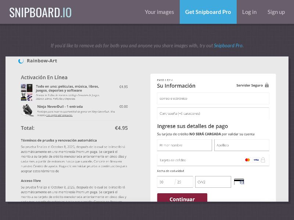Click the CVV help card icon
The width and height of the screenshot is (294, 220).
239,181
